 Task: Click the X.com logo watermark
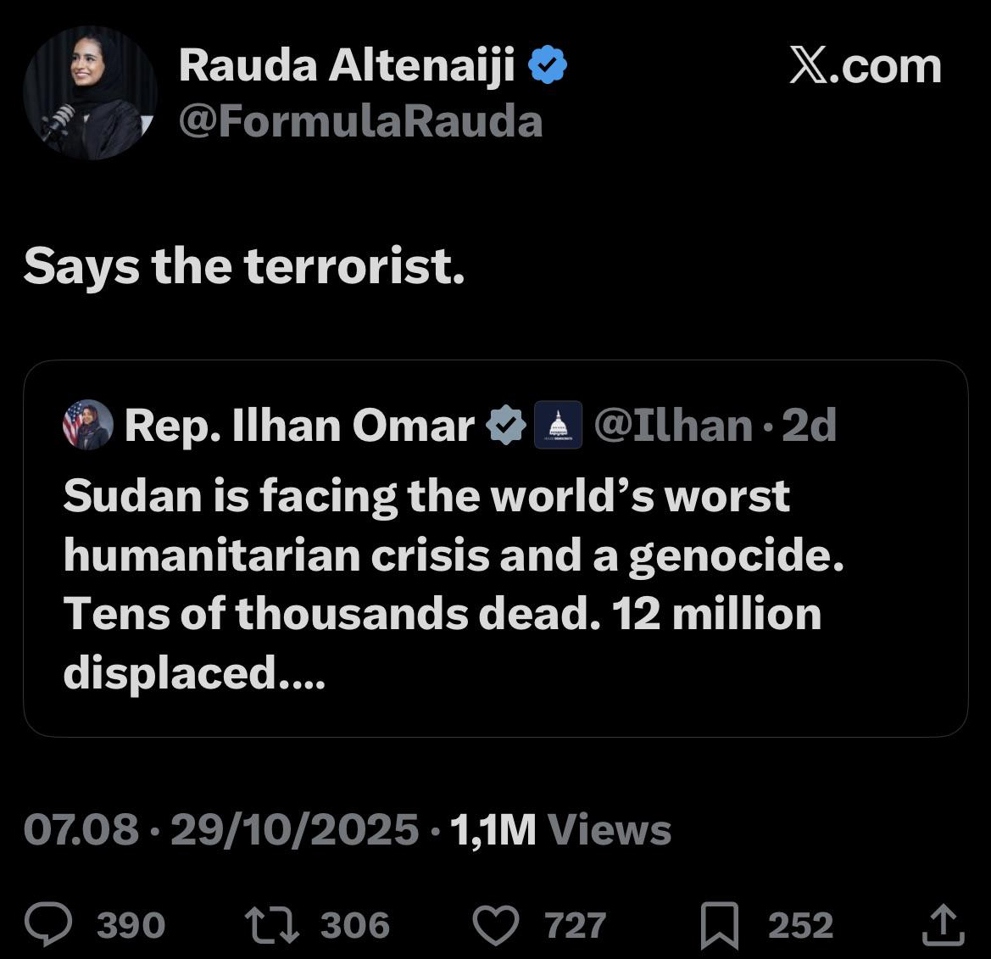coord(866,66)
